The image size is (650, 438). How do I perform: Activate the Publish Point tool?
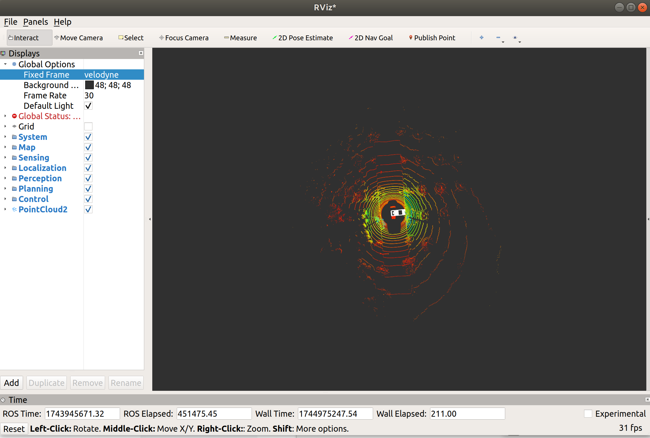(x=432, y=38)
